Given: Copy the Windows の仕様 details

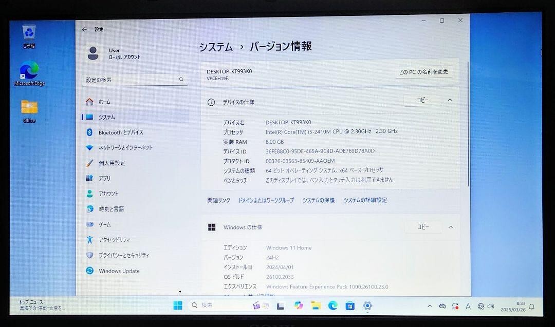Looking at the screenshot, I should (423, 227).
